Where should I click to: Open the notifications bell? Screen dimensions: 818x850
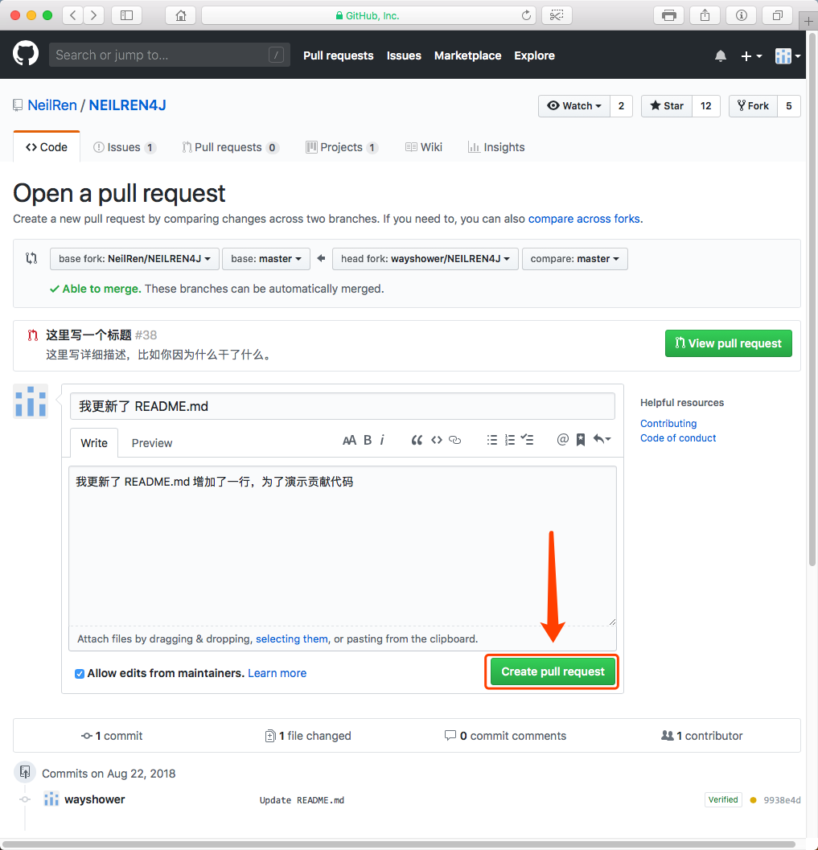(721, 55)
